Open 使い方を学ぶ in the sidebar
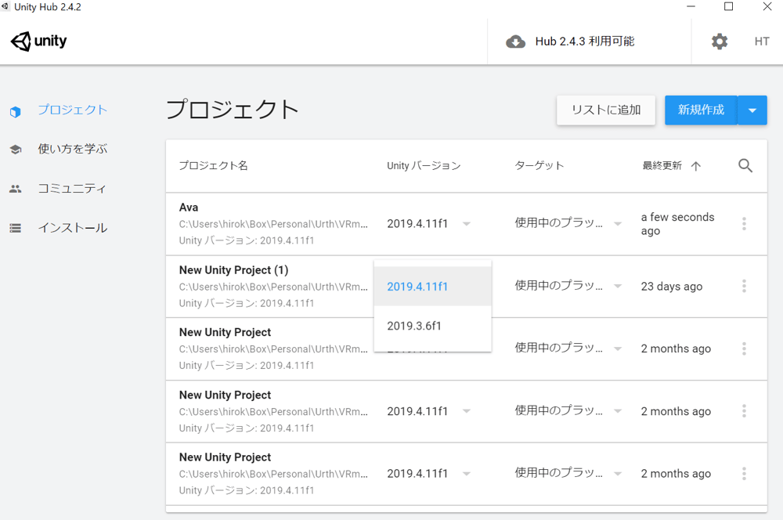 pyautogui.click(x=72, y=149)
